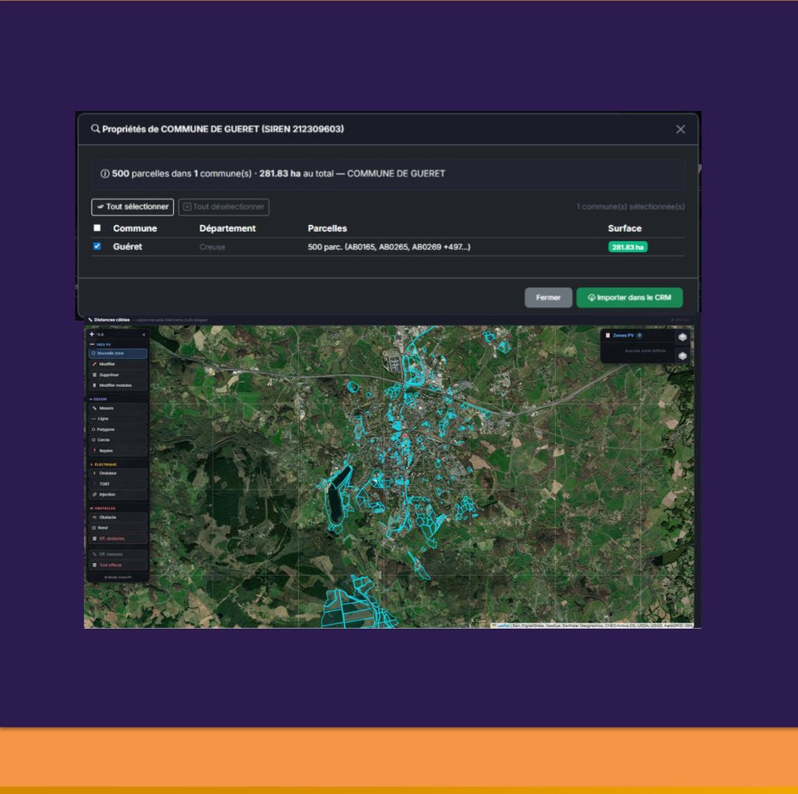This screenshot has height=794, width=798.
Task: Click the Tout sélectionner button
Action: 132,207
